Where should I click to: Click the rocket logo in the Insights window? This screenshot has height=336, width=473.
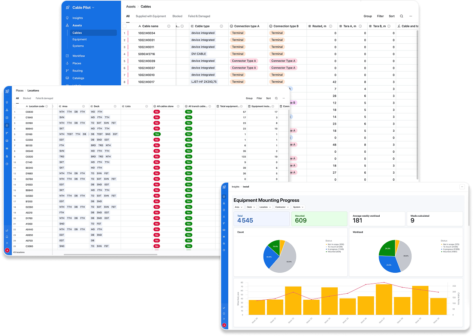point(224,187)
